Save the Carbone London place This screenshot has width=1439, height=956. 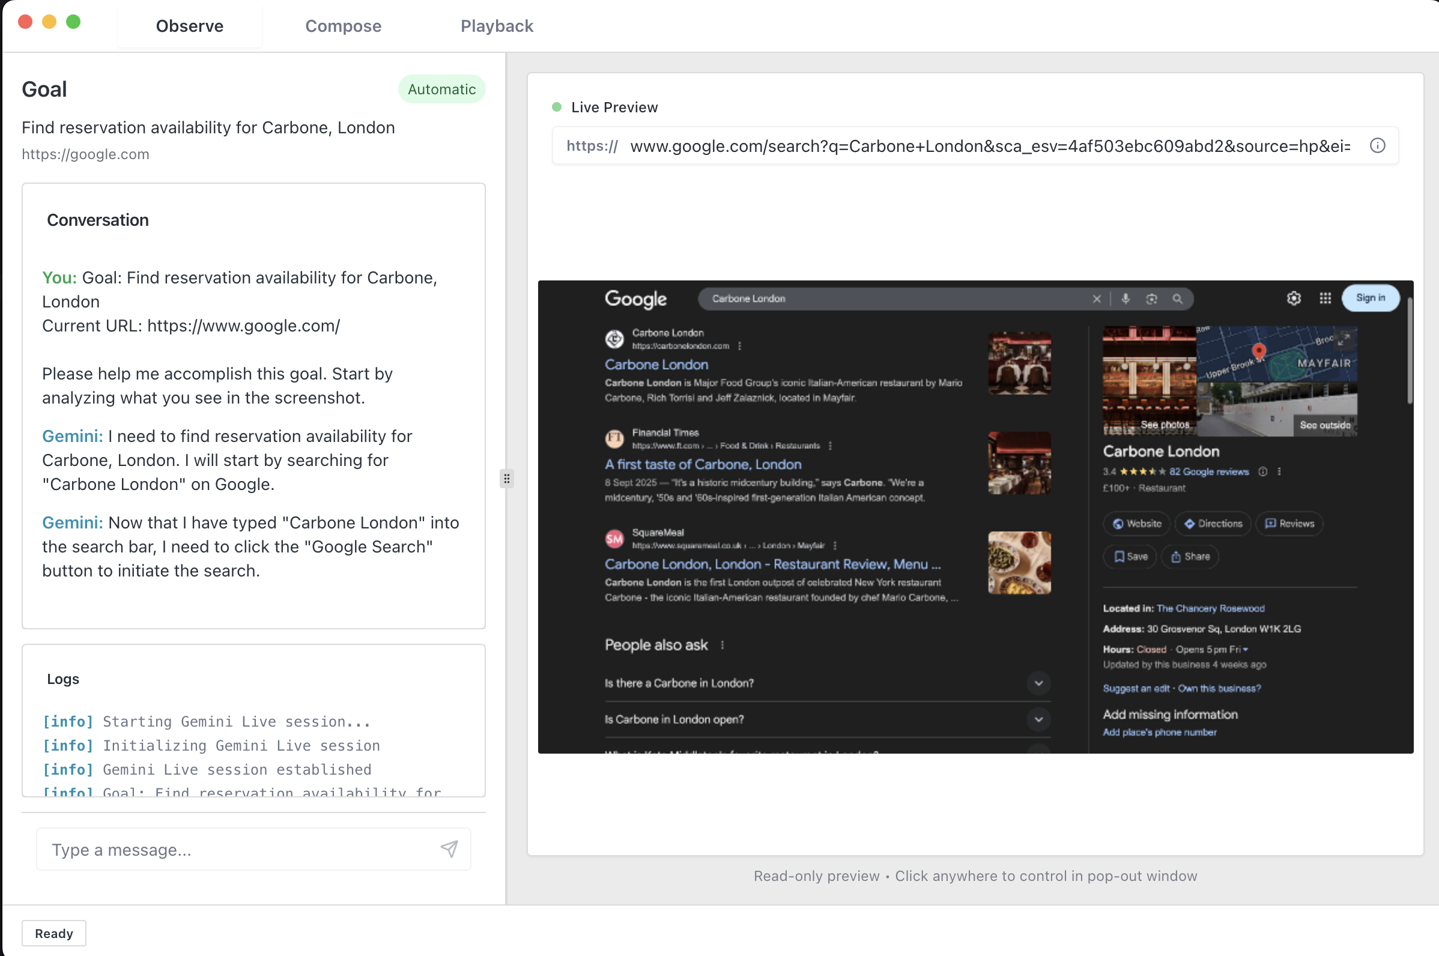pyautogui.click(x=1129, y=556)
